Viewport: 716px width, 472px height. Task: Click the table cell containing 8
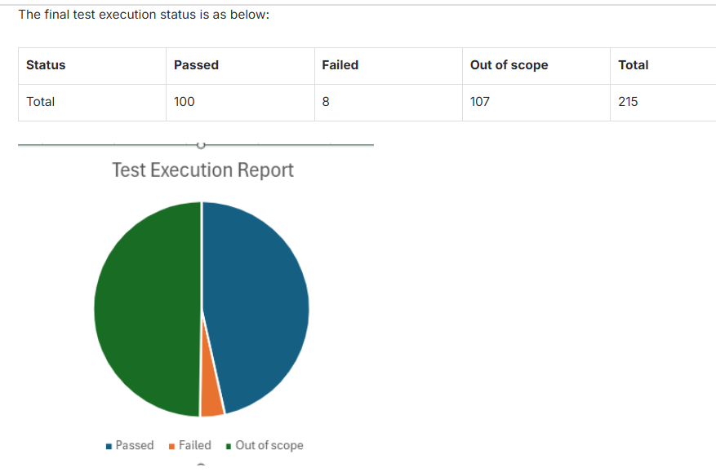pyautogui.click(x=388, y=103)
